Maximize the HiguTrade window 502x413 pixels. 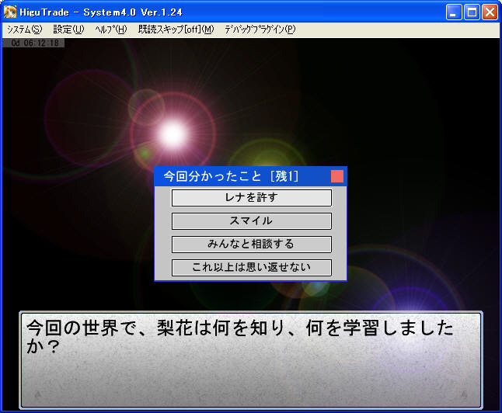point(472,12)
